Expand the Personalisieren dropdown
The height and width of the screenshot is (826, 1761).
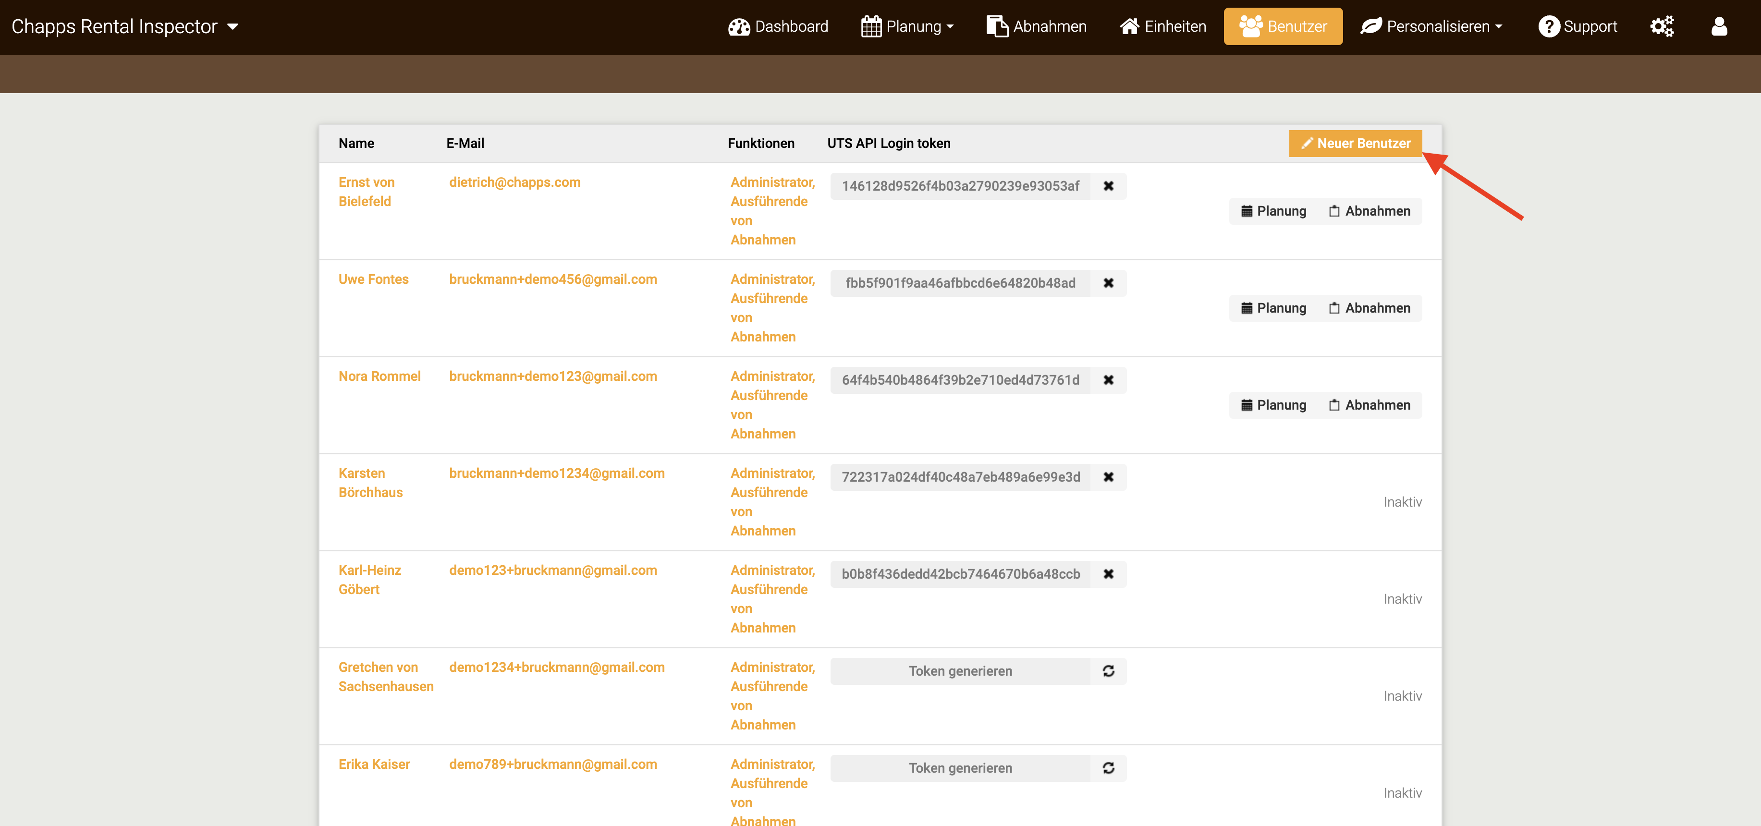[x=1431, y=26]
